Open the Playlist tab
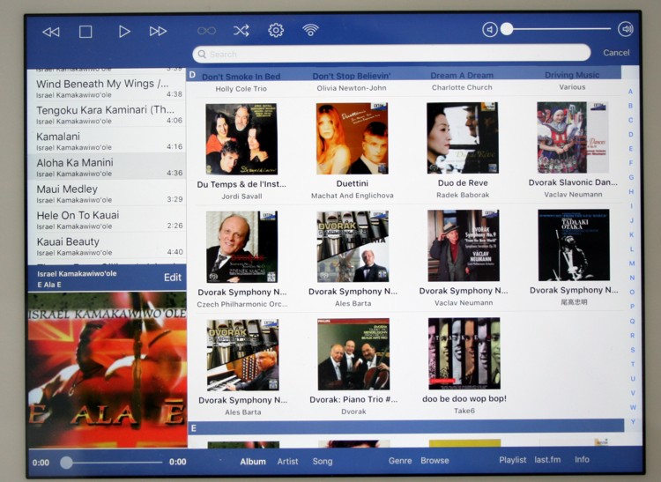The image size is (661, 482). (x=513, y=460)
